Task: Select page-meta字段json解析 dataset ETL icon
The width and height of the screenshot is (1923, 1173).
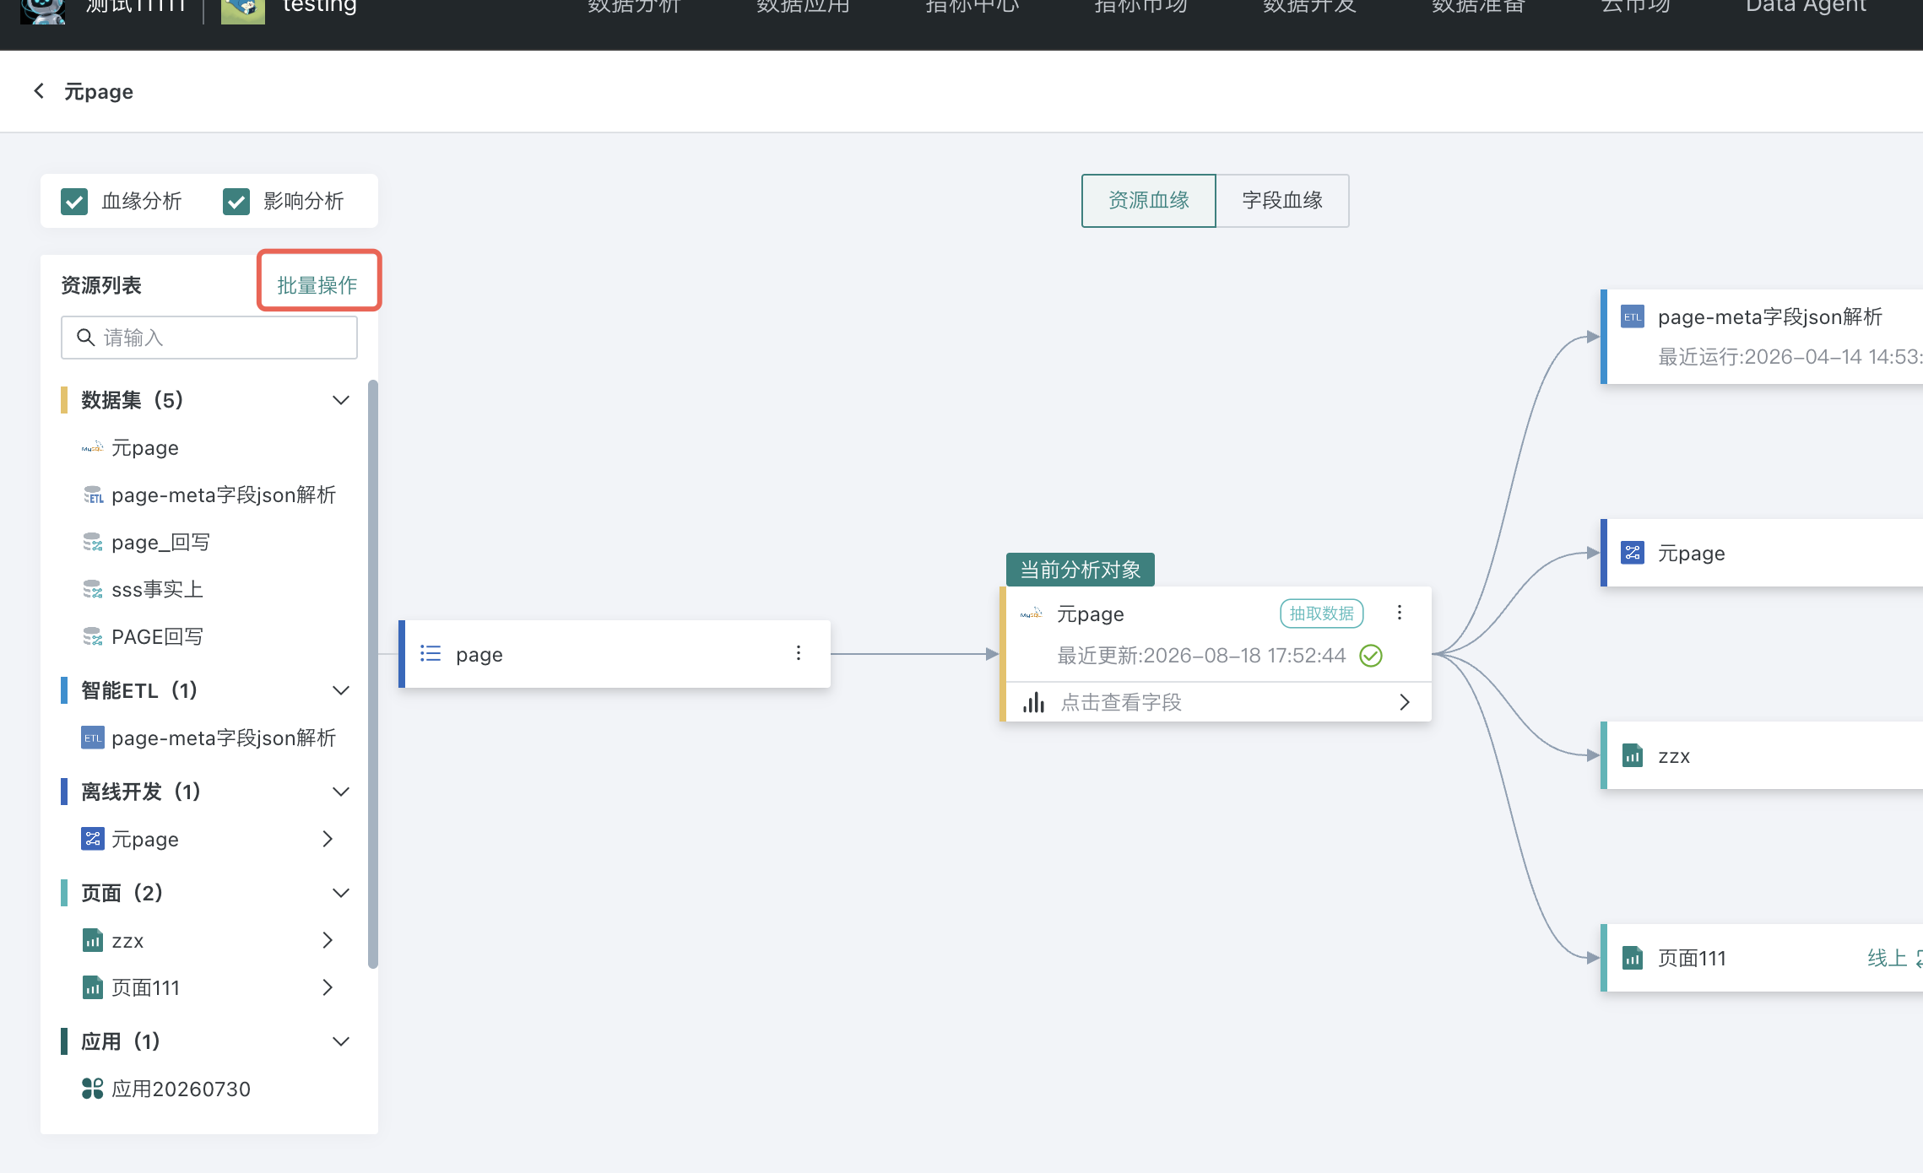Action: (x=93, y=495)
